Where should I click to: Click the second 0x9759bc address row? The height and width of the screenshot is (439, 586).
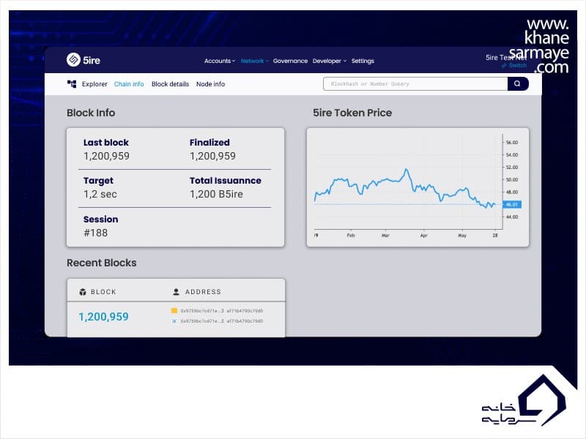[222, 321]
